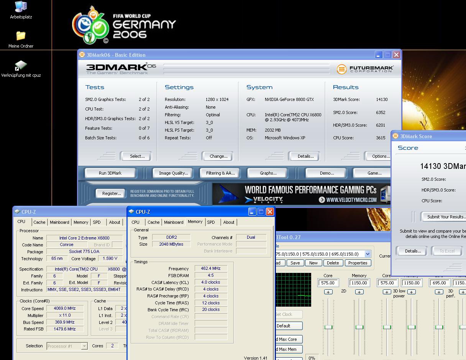Image resolution: width=466 pixels, height=360 pixels.
Task: Click the Code Name value Conroe
Action: click(x=66, y=244)
